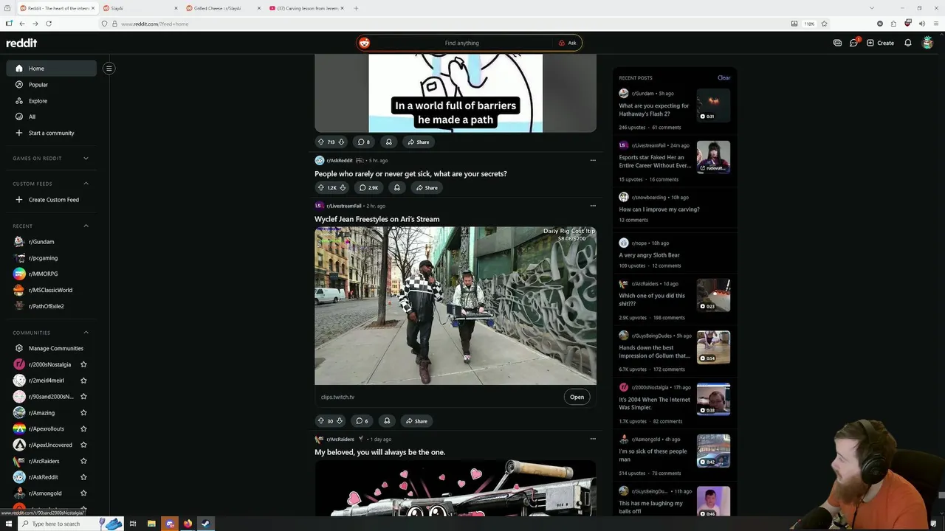Open more options for the AskReddit post

click(593, 160)
